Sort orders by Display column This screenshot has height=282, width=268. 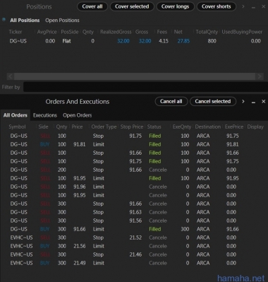(x=255, y=127)
